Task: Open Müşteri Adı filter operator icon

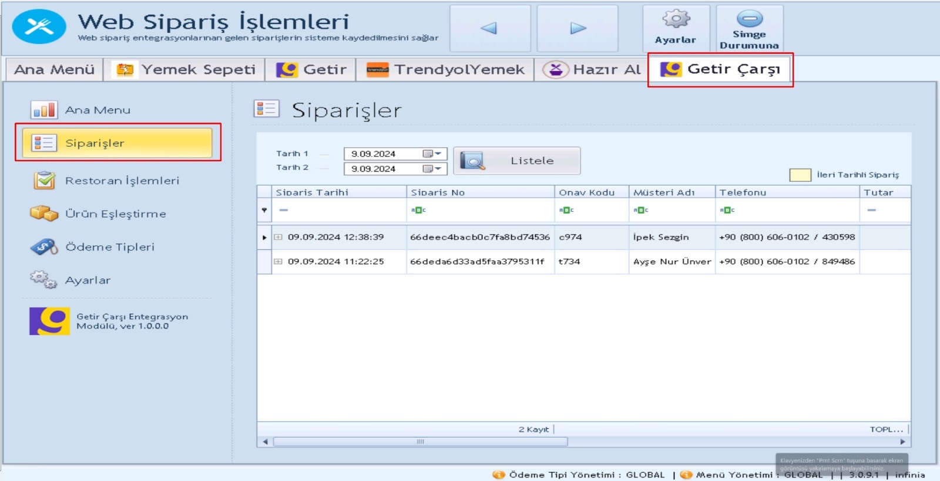Action: click(641, 210)
